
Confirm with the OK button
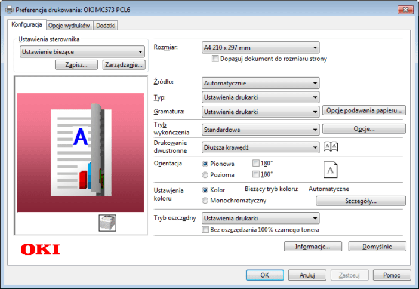pos(265,275)
